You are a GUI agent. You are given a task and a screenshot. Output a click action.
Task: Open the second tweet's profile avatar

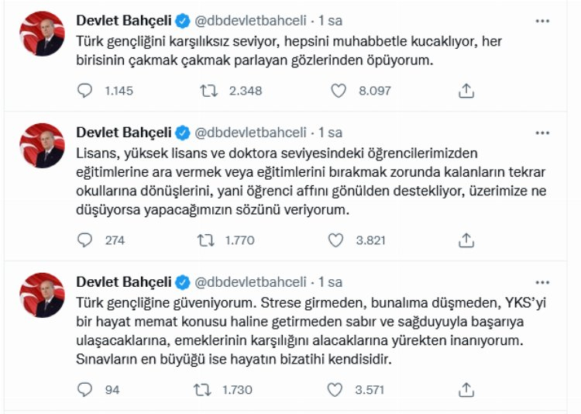click(x=42, y=146)
